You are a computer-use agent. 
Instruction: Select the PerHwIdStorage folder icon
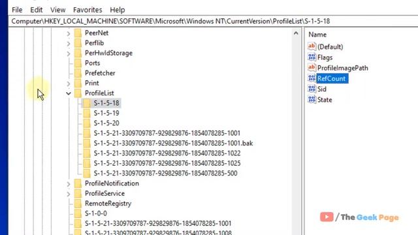[78, 53]
